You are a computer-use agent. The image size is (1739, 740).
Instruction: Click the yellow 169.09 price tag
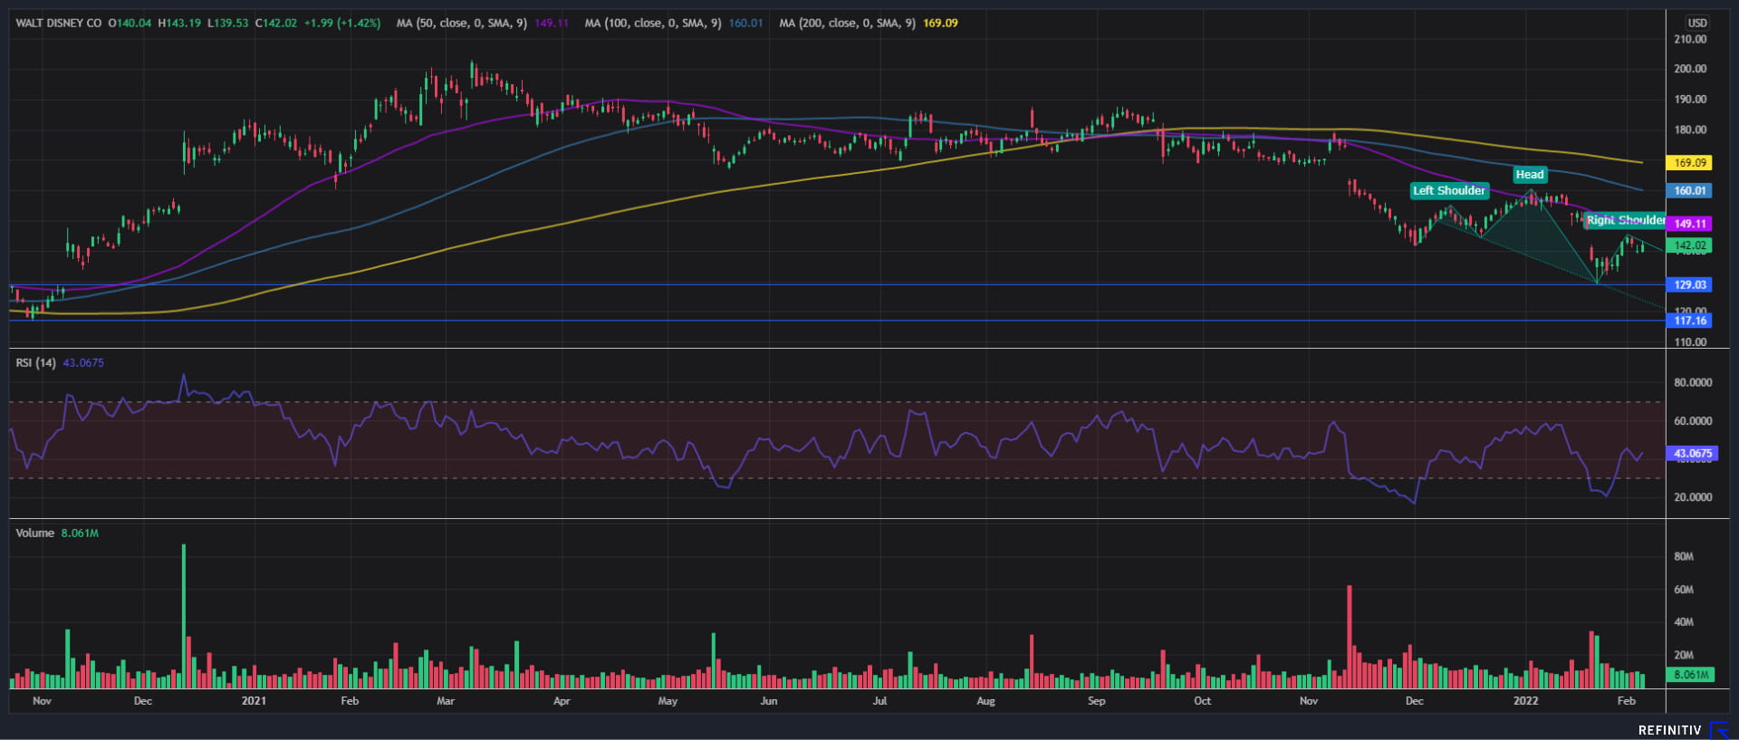[x=1689, y=163]
